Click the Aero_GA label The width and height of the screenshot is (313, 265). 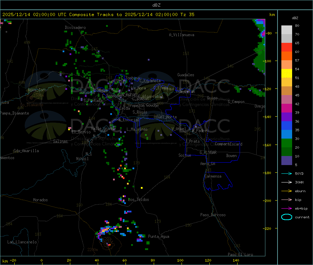pyautogui.click(x=208, y=164)
